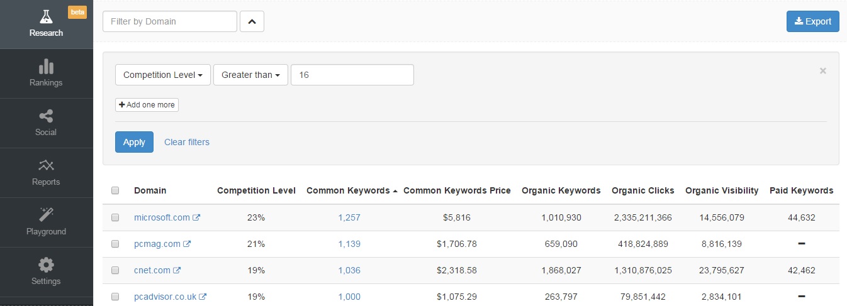
Task: Collapse filters with the chevron-up button
Action: [252, 21]
